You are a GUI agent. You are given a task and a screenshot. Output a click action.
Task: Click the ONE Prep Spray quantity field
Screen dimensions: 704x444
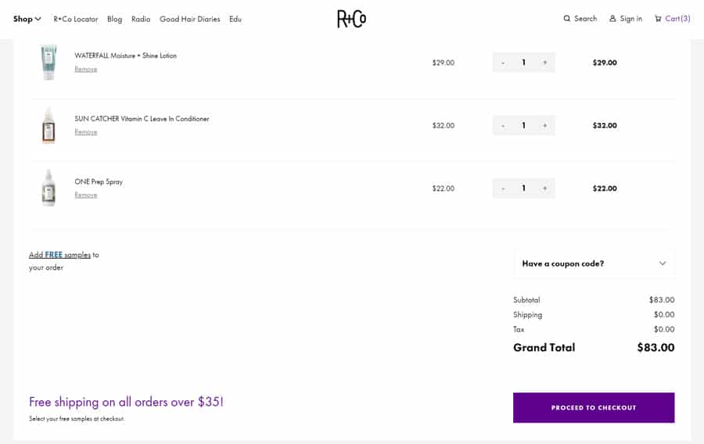[523, 188]
